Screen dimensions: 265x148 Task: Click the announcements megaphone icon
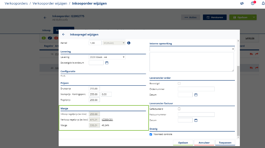click(242, 3)
